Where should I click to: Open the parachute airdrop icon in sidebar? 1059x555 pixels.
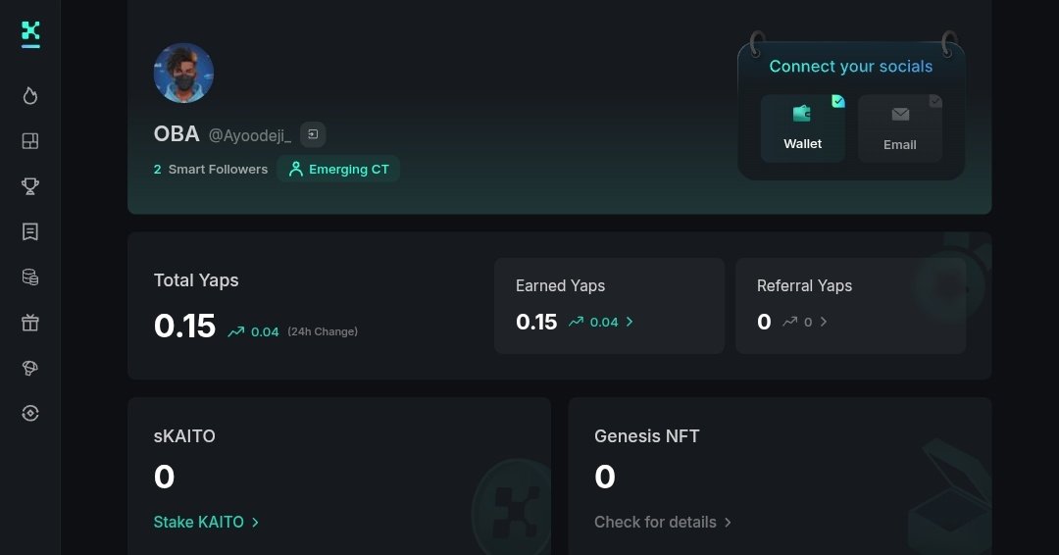coord(30,368)
